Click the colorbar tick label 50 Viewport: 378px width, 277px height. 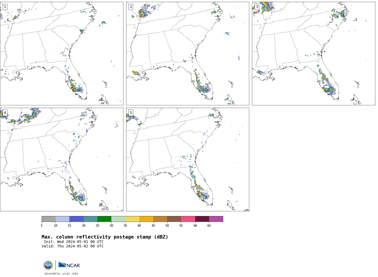167,226
